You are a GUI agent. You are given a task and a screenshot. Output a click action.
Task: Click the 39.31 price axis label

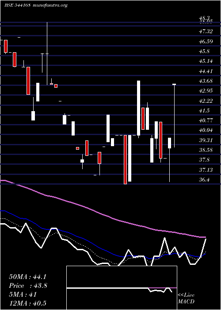click(206, 140)
